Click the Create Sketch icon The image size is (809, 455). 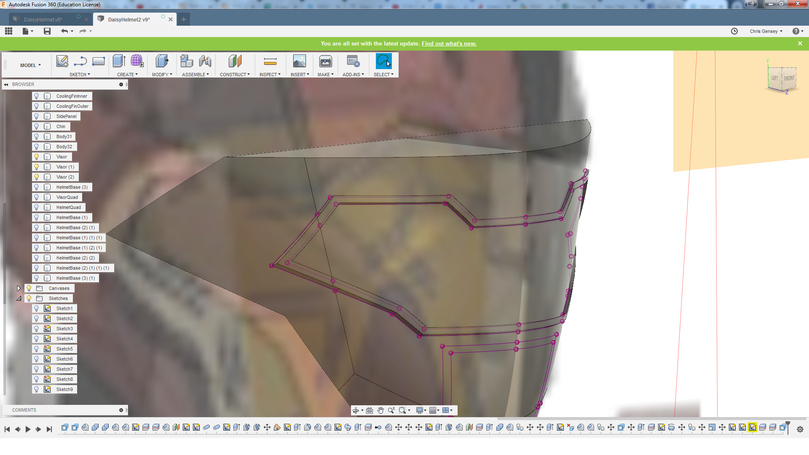[62, 62]
